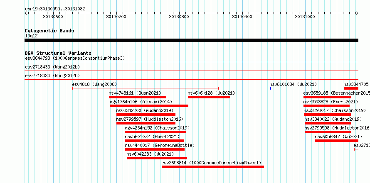The height and width of the screenshot is (183, 370).
Task: Click ruler position 30130900
Action: [x=242, y=17]
